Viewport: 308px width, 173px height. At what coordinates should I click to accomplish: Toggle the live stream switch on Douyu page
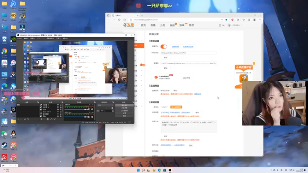[164, 47]
